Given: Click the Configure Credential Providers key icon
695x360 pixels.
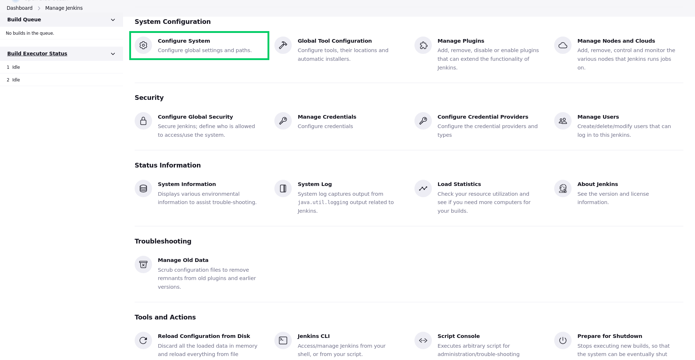Looking at the screenshot, I should tap(423, 121).
